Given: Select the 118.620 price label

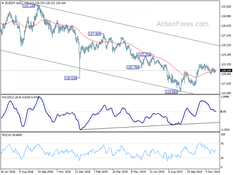Looking at the screenshot, I should pyautogui.click(x=71, y=78).
